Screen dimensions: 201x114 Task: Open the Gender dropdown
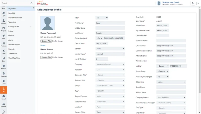point(110,49)
